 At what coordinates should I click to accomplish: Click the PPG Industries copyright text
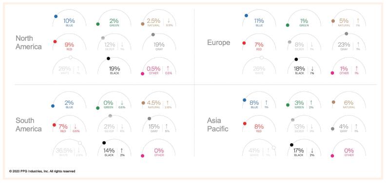(42, 171)
